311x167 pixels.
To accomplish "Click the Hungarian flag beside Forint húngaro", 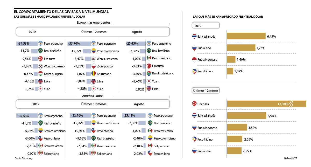I will 40,74.
